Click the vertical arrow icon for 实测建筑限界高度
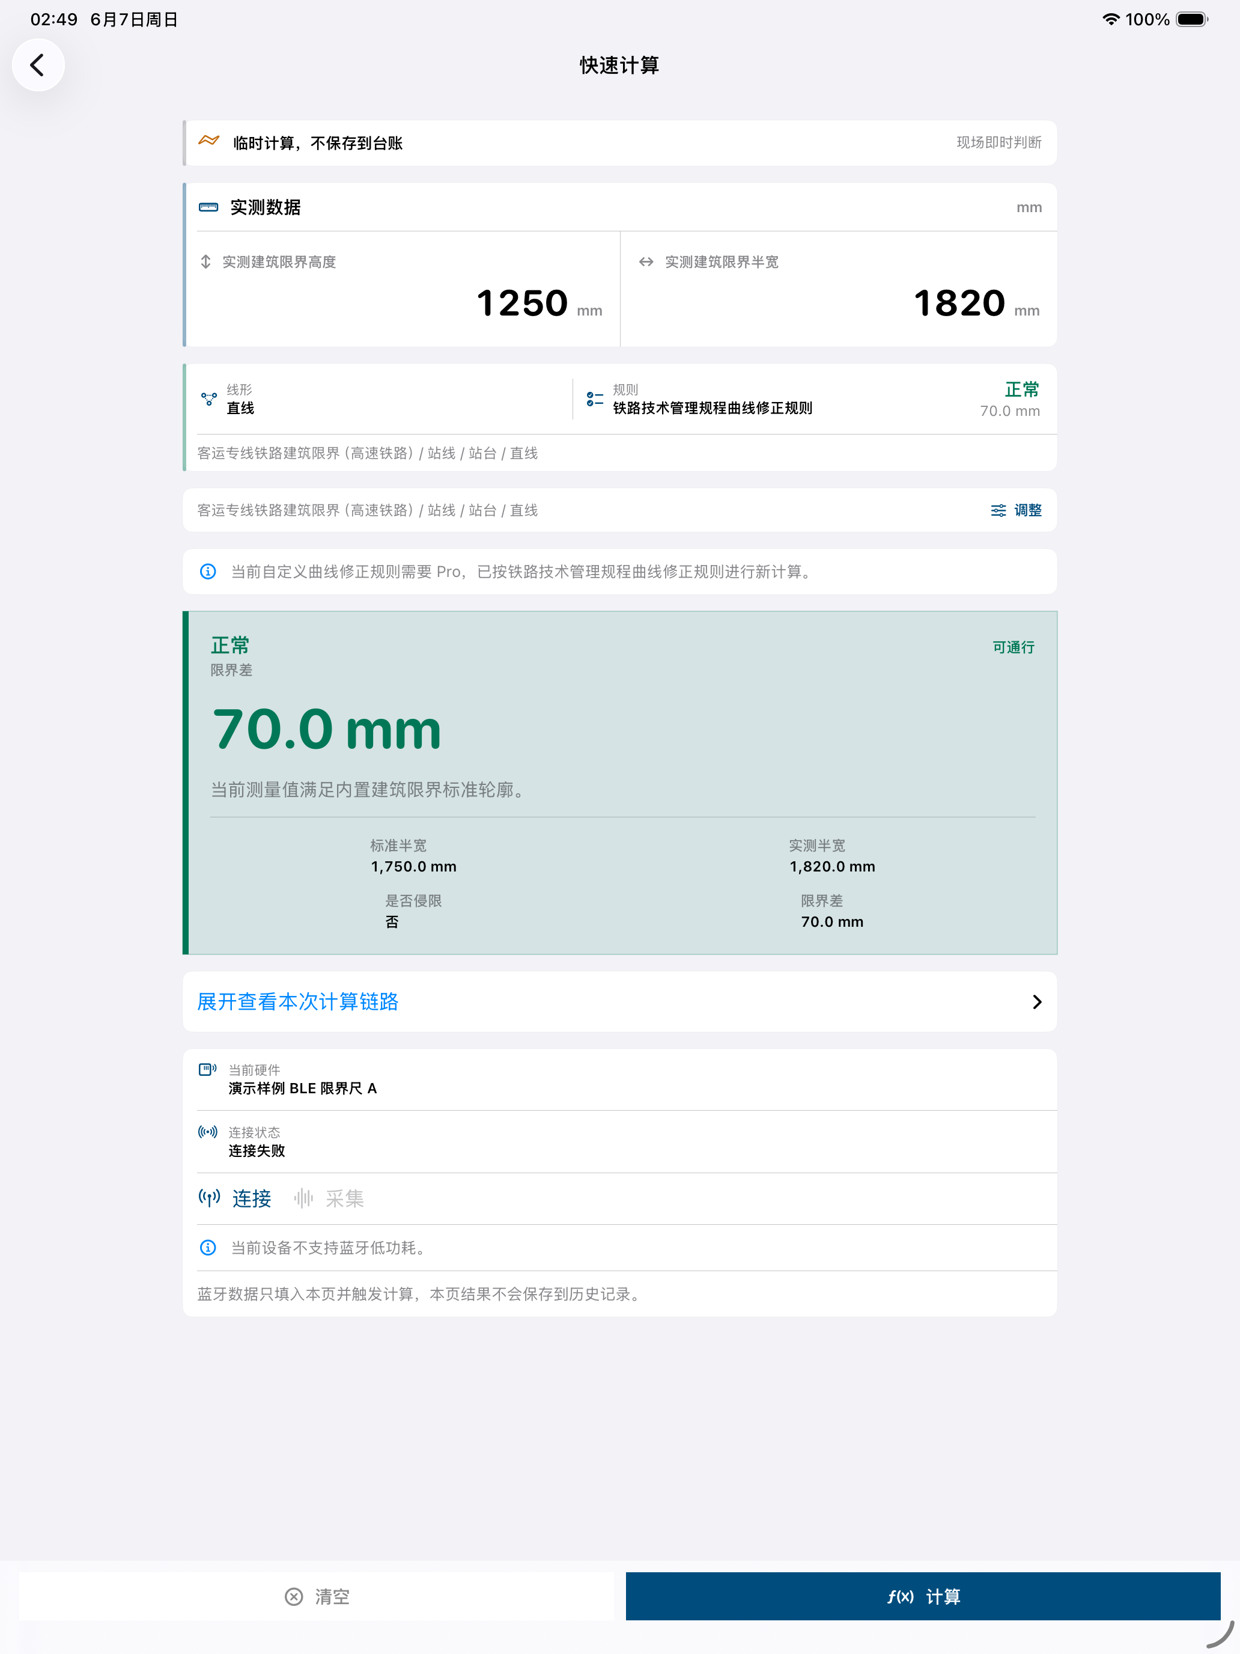Screen dimensions: 1240x1654 click(x=205, y=261)
